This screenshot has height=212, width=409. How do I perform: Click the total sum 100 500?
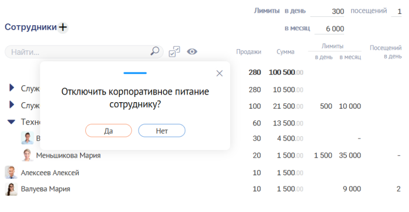point(286,72)
